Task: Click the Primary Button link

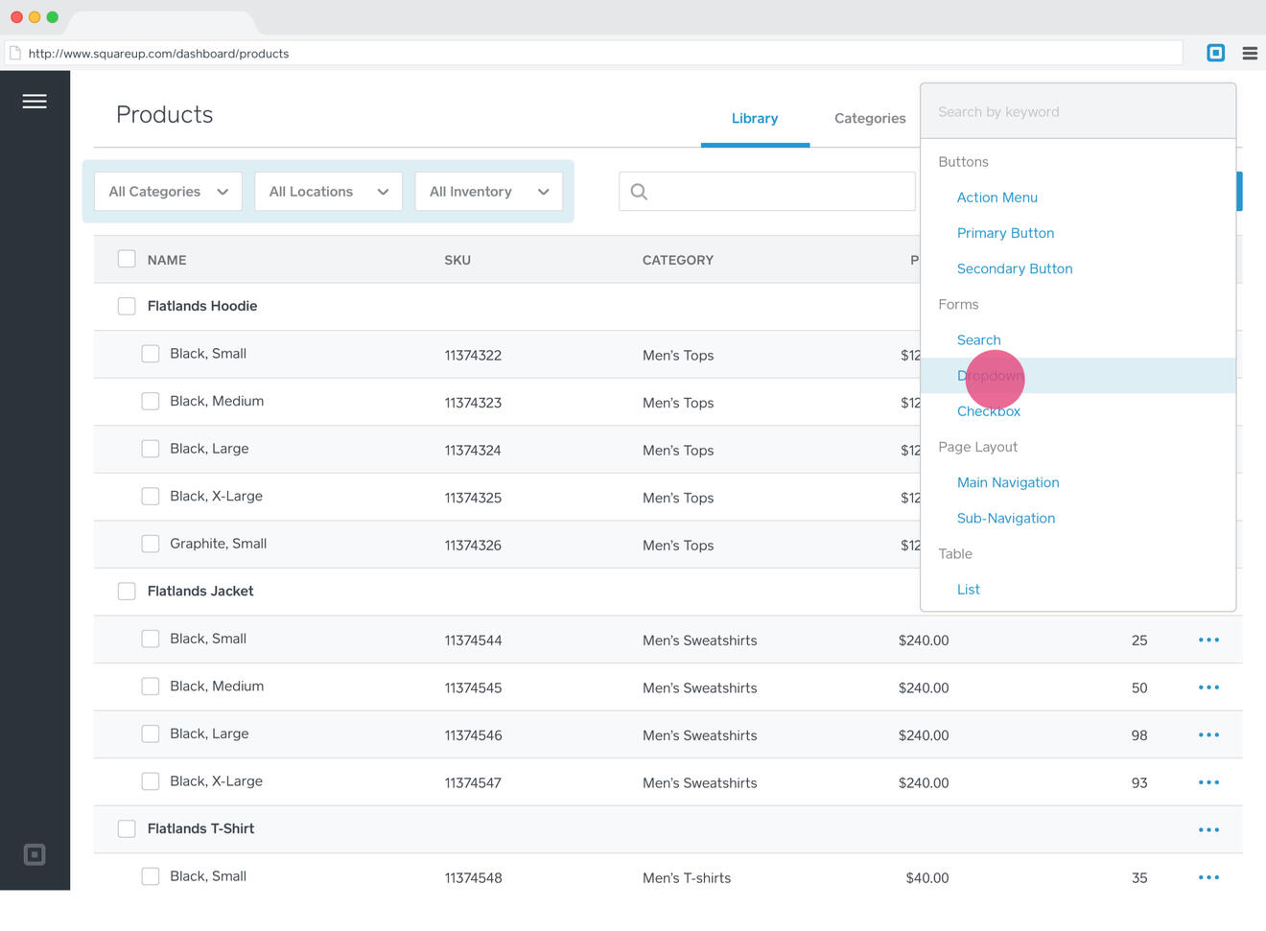Action: tap(1005, 233)
